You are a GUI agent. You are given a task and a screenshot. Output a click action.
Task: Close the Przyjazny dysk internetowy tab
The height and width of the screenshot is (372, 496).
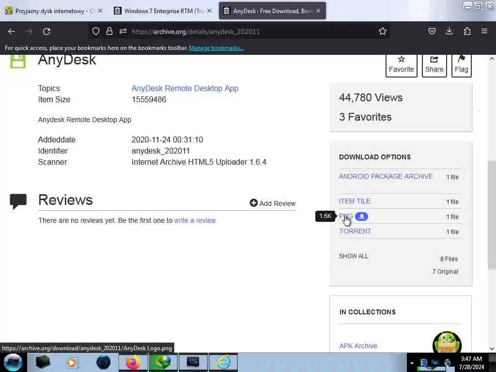pos(100,11)
